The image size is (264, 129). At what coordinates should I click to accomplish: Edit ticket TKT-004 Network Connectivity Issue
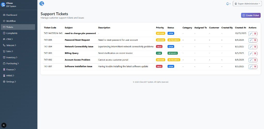251,47
